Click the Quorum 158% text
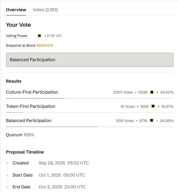 (20, 135)
